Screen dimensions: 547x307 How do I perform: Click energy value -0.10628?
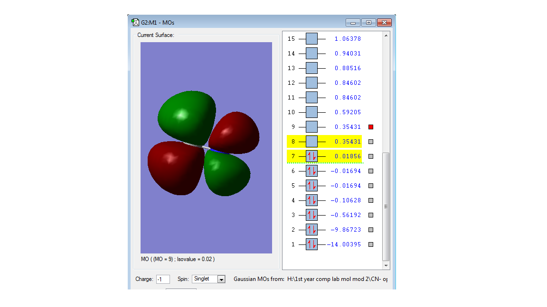346,200
